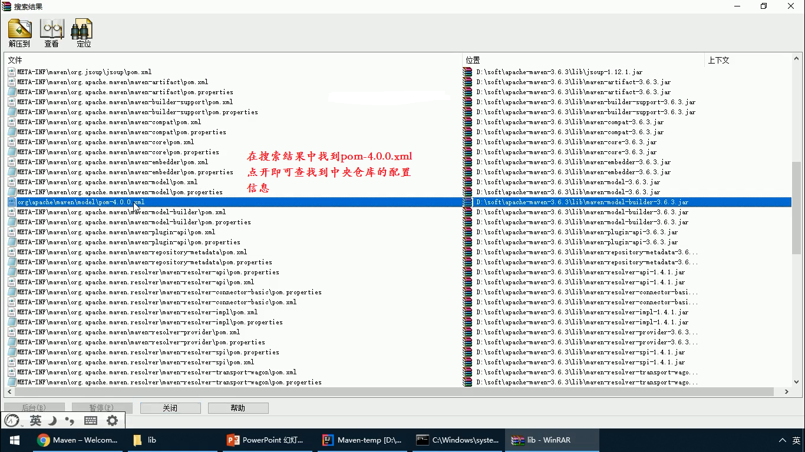
Task: Click the horizontal scrollbar right arrow
Action: click(x=786, y=391)
